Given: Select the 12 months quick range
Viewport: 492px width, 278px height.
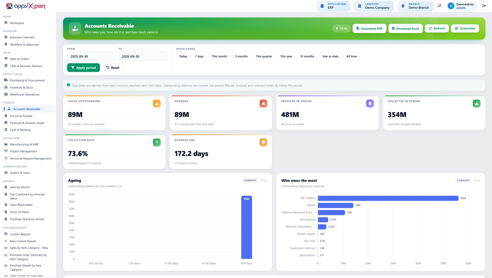Looking at the screenshot, I should click(307, 56).
